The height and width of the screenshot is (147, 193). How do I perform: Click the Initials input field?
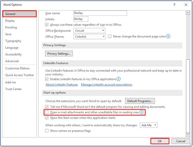(81, 19)
